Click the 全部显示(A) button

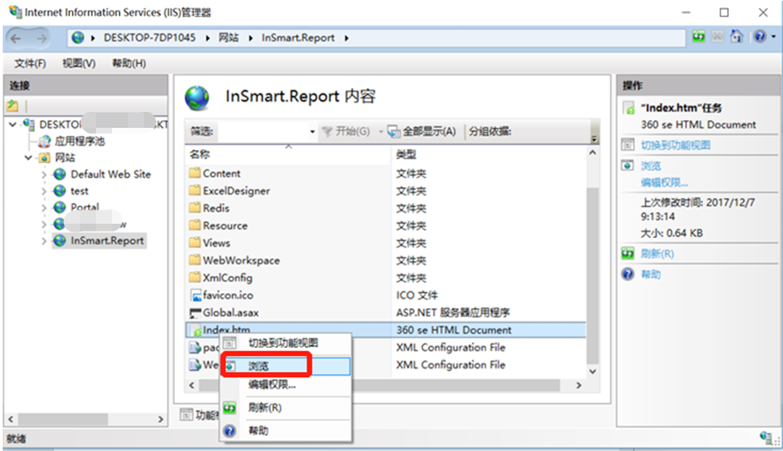click(x=422, y=131)
